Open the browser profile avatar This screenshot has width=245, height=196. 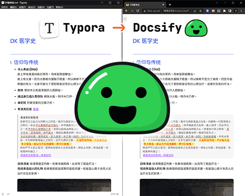pyautogui.click(x=236, y=11)
